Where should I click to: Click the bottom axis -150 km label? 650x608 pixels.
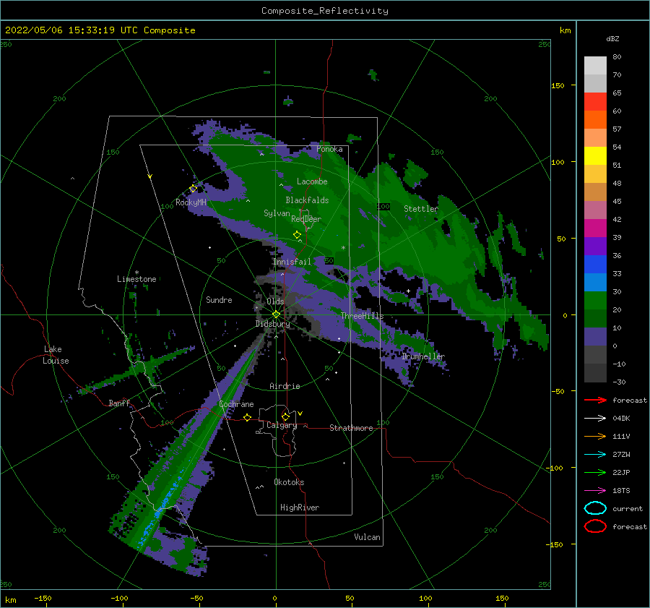coord(43,598)
